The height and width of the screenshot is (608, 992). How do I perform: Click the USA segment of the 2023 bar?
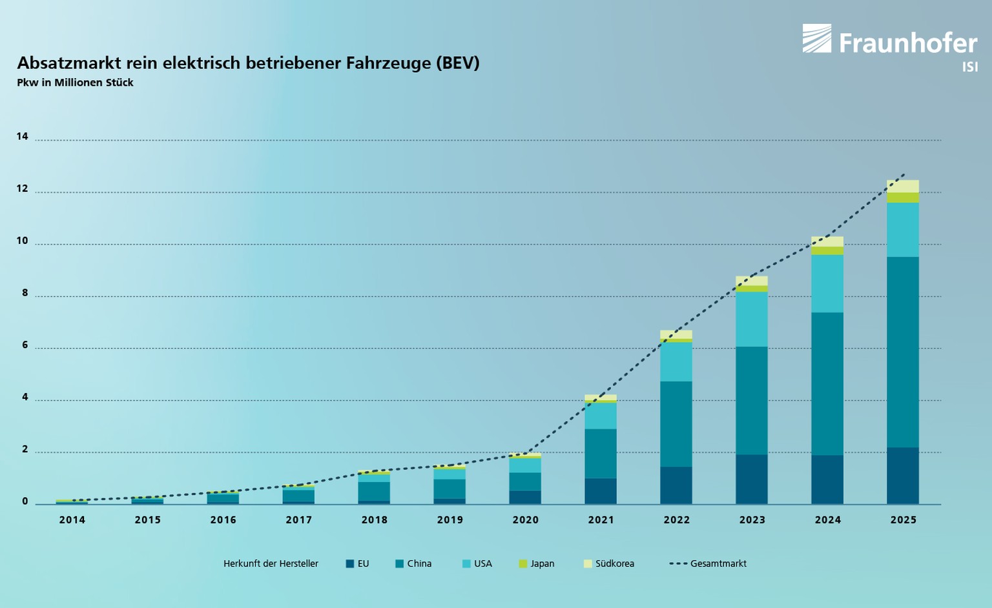point(751,319)
